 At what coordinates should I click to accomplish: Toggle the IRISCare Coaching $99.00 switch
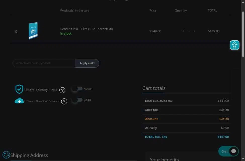pos(77,89)
